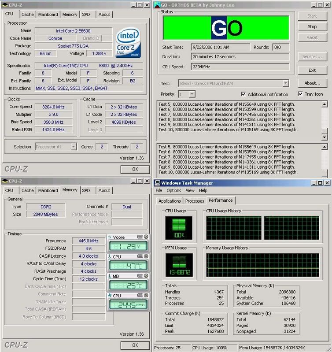Click the Core Speed 3204.0 MHz value

click(x=53, y=107)
